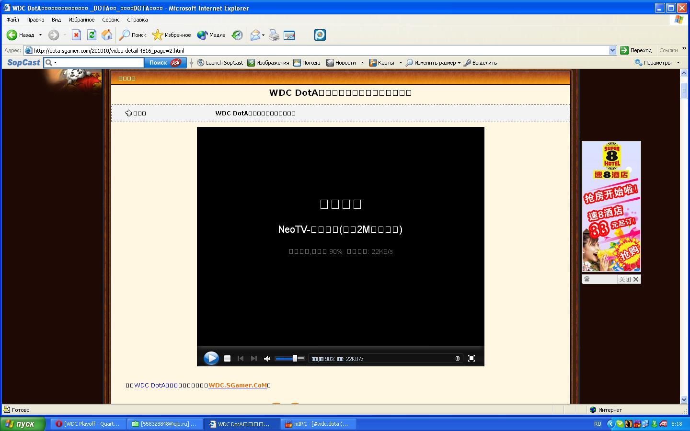Mute the video player volume
Image resolution: width=690 pixels, height=431 pixels.
pos(267,358)
